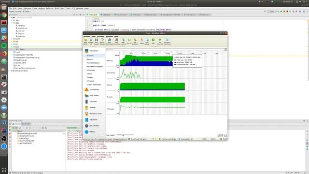This screenshot has width=309, height=174.
Task: Click JProfiler Start Tracking toolbar icon
Action: point(123,41)
